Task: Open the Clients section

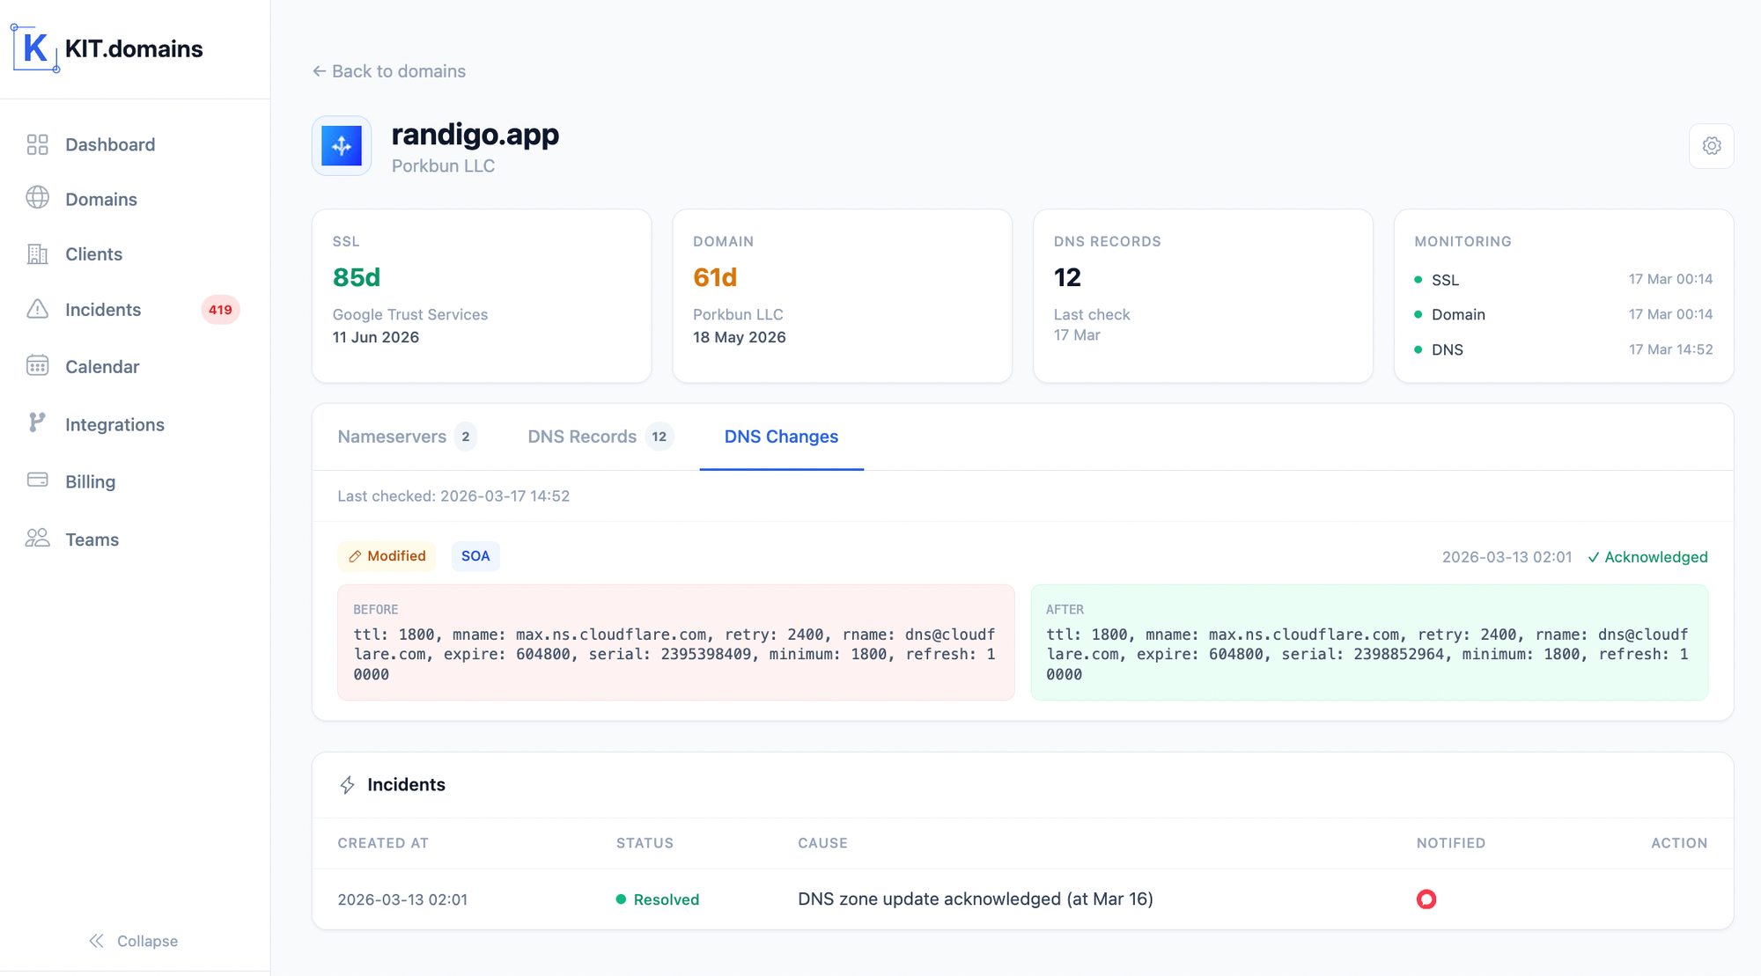Action: coord(93,254)
